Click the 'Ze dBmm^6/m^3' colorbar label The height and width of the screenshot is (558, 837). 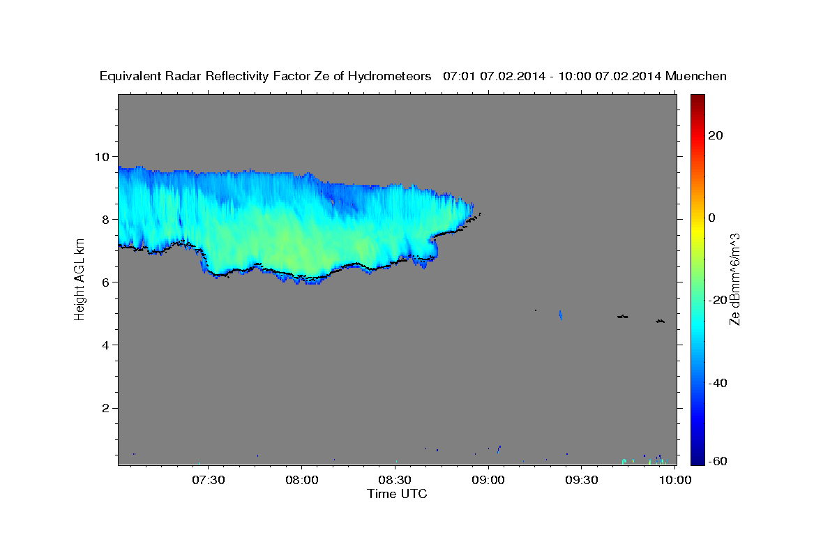pos(734,279)
